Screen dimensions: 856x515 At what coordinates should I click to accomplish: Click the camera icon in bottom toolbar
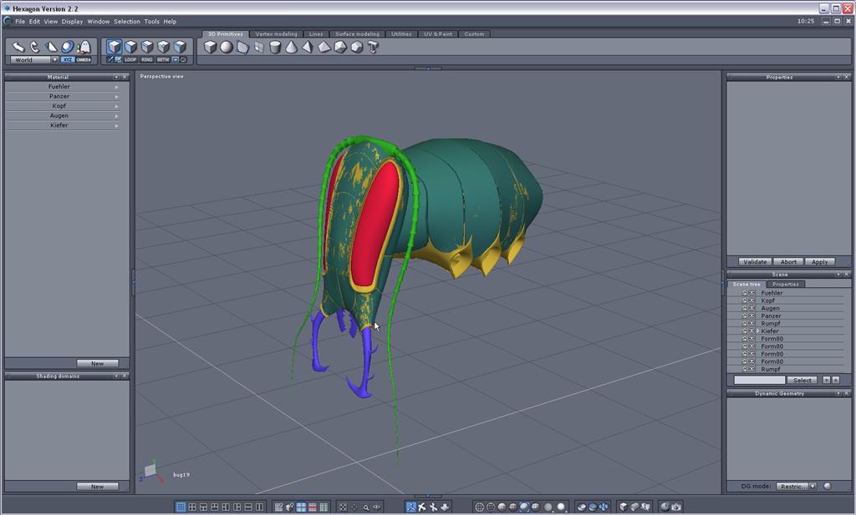[x=675, y=507]
